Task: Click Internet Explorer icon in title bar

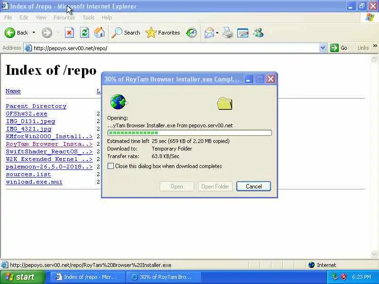Action: [4, 6]
